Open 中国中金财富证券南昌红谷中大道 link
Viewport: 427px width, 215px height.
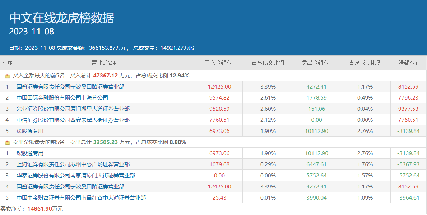coord(81,198)
